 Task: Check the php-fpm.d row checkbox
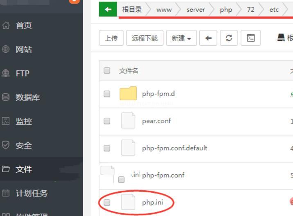[107, 94]
